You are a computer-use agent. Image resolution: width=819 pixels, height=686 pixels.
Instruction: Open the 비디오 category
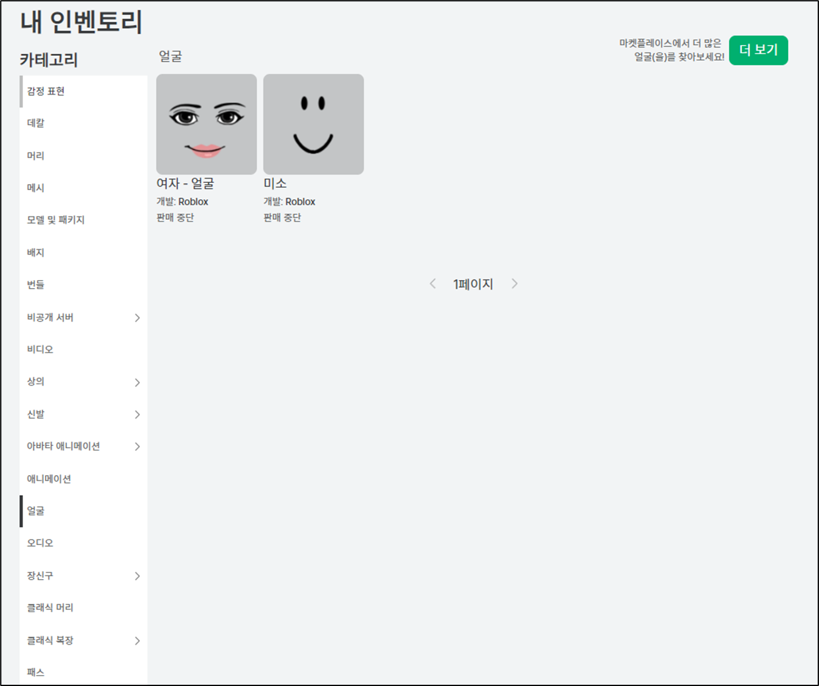click(x=84, y=349)
